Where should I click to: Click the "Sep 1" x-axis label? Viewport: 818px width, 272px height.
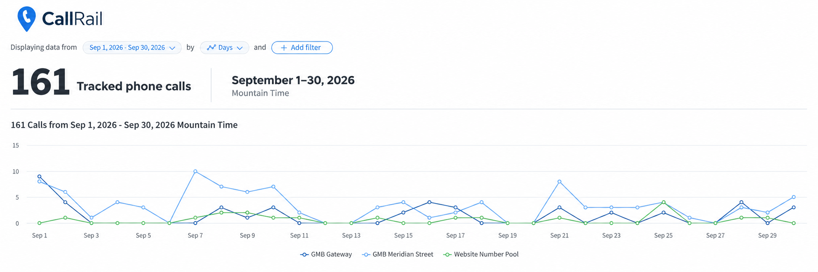tap(40, 236)
